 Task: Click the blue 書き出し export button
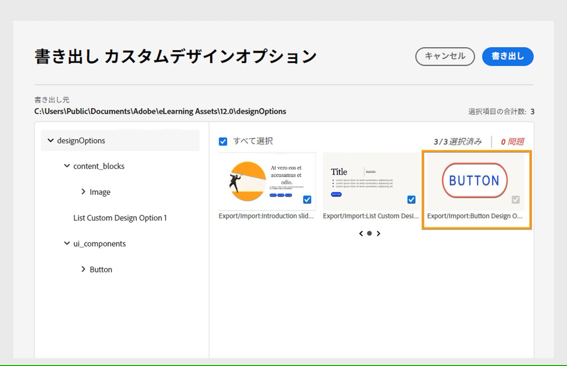click(x=507, y=56)
